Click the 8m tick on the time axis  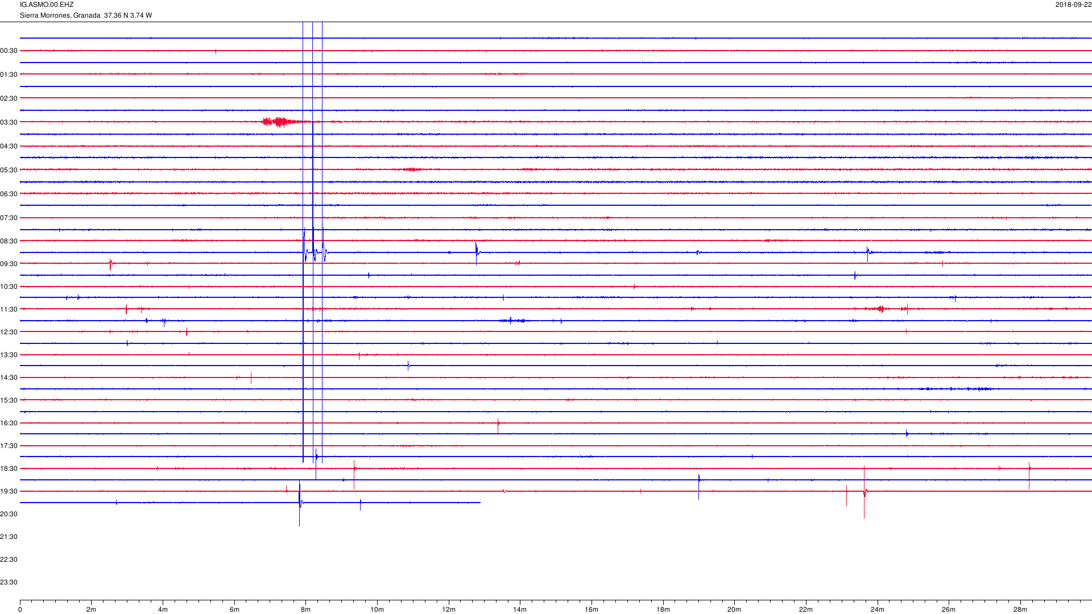point(305,609)
